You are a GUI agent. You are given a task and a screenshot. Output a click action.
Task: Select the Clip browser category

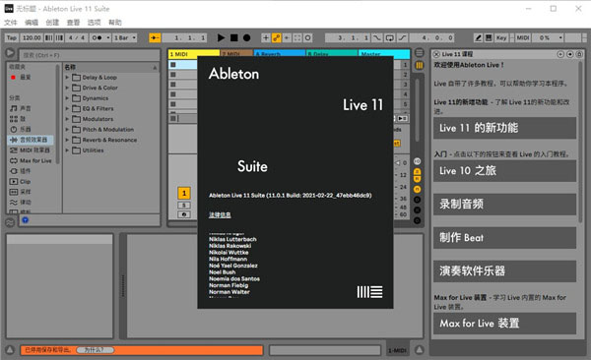coord(21,182)
